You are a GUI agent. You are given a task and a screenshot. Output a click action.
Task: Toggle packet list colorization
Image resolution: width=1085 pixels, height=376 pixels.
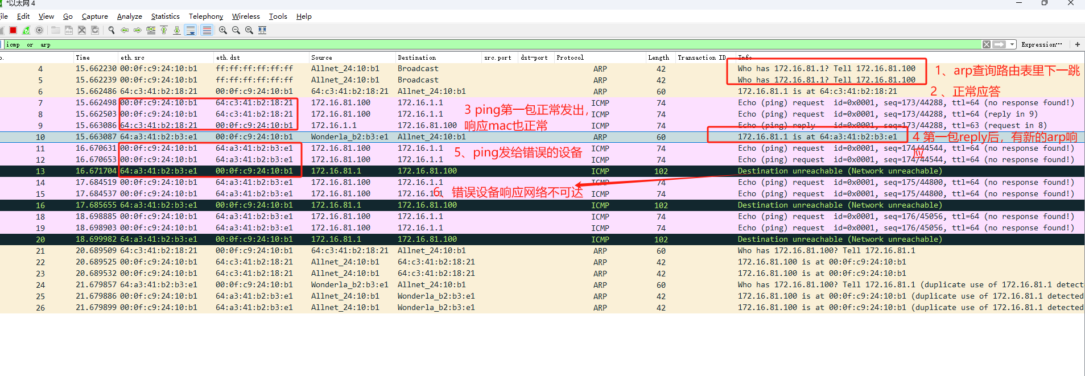pyautogui.click(x=207, y=30)
